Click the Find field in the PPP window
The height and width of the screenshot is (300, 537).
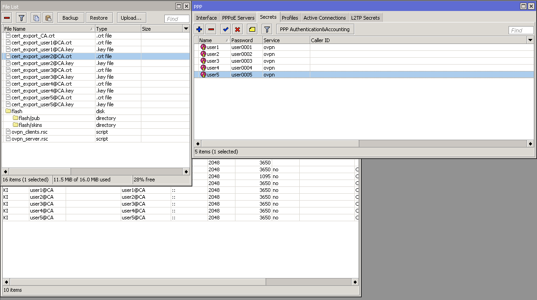coord(520,30)
